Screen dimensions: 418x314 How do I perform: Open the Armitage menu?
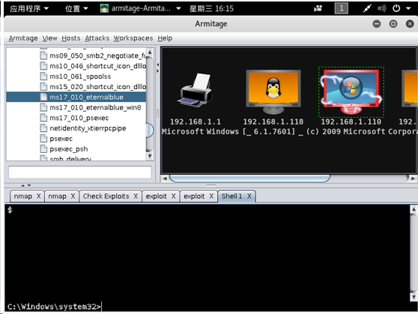click(23, 38)
